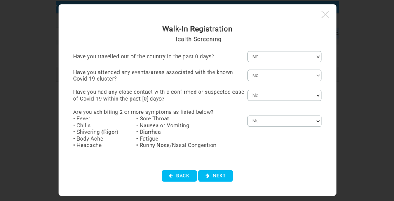Click the chevron of the close contact select
This screenshot has width=394, height=201.
click(318, 95)
